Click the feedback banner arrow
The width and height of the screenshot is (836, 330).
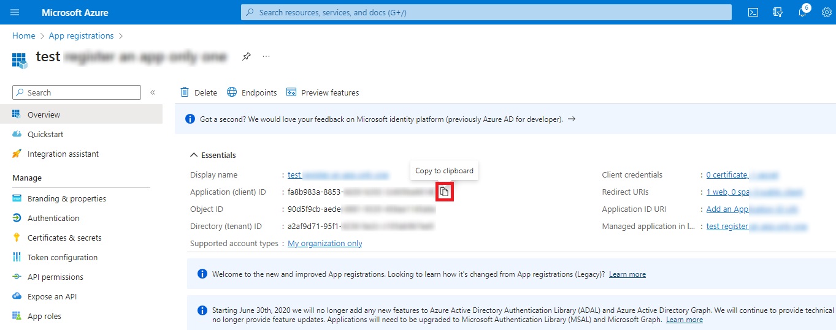(571, 119)
